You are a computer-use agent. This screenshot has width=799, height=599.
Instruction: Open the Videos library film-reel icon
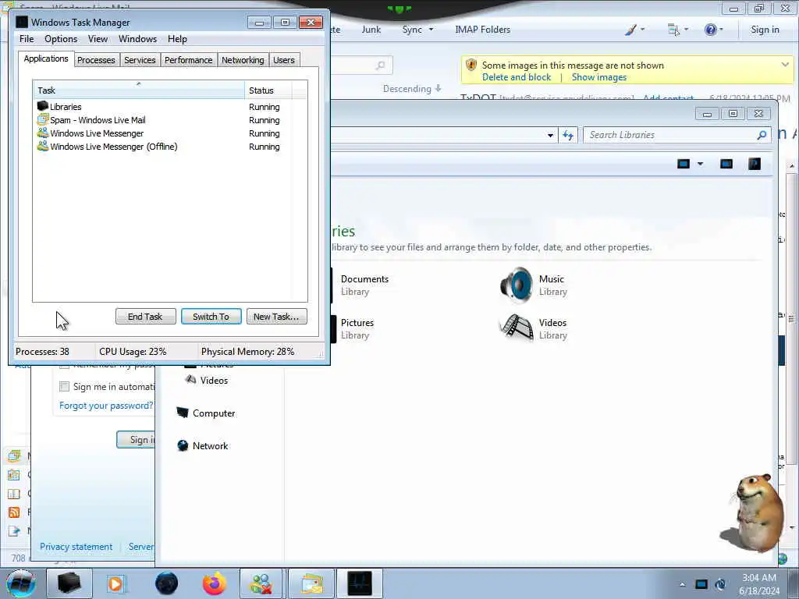517,328
